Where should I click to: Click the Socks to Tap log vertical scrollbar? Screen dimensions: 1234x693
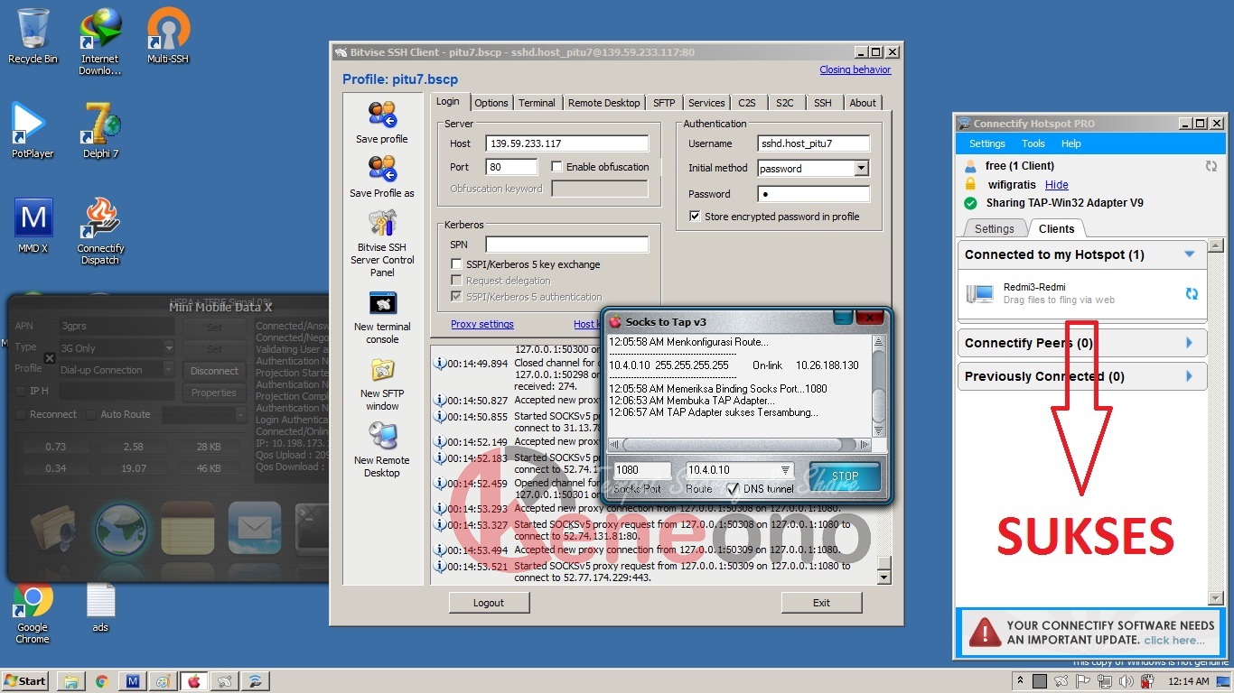point(880,386)
